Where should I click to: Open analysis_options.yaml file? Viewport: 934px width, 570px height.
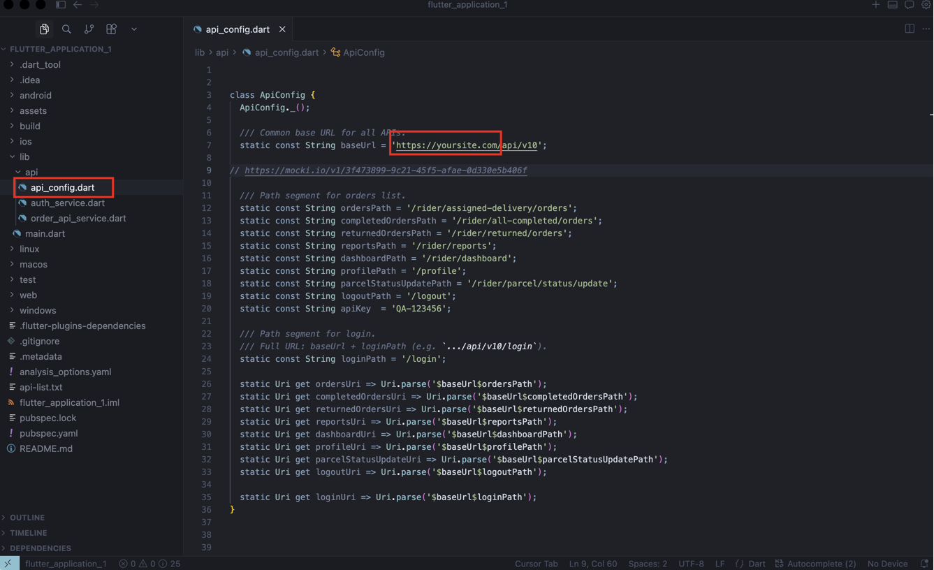[x=65, y=372]
